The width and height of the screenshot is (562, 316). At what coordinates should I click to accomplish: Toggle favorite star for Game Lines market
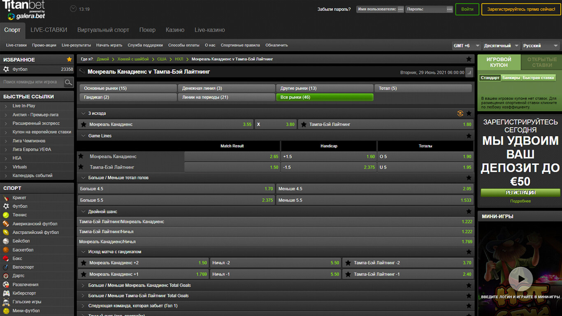tap(469, 136)
